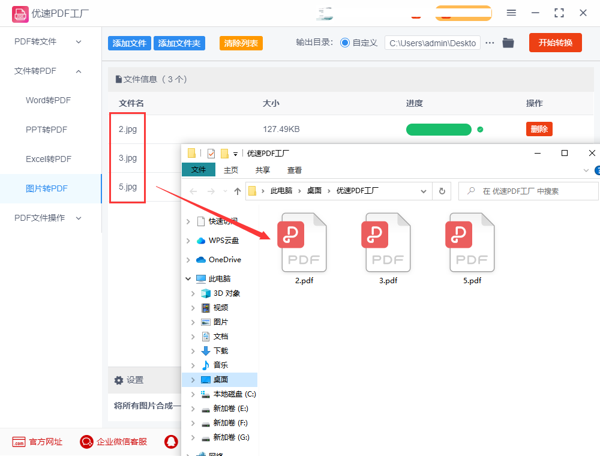600x456 pixels.
Task: Open the hamburger menu in title bar
Action: coord(511,13)
